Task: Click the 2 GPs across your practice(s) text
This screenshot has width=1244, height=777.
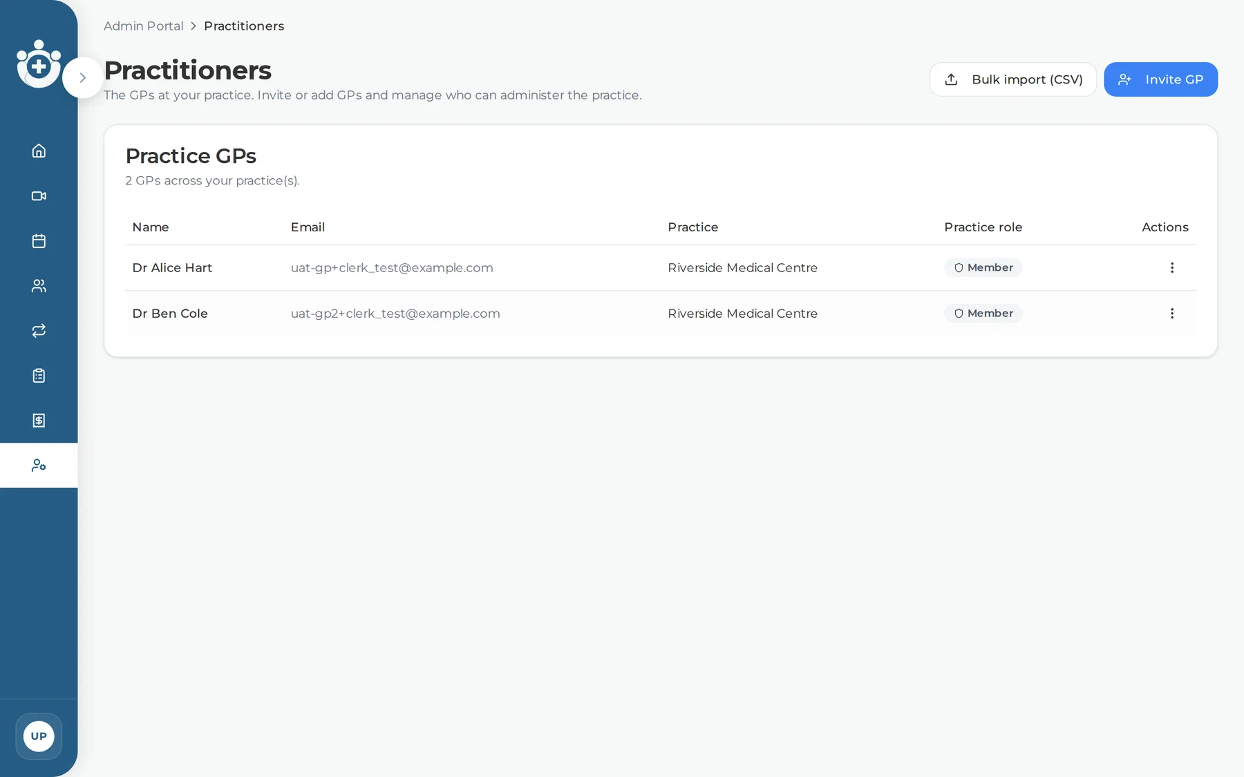Action: coord(212,181)
